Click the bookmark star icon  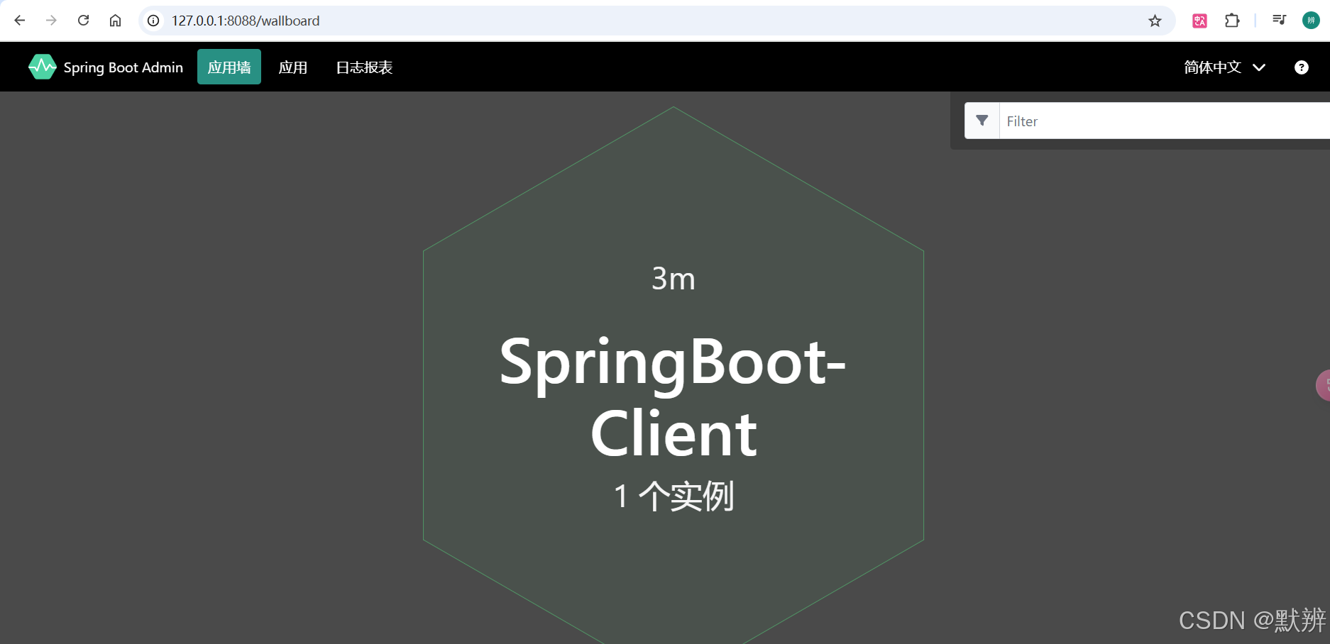click(1155, 21)
